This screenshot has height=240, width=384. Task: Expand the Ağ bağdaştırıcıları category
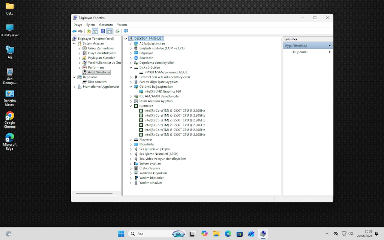pos(131,43)
